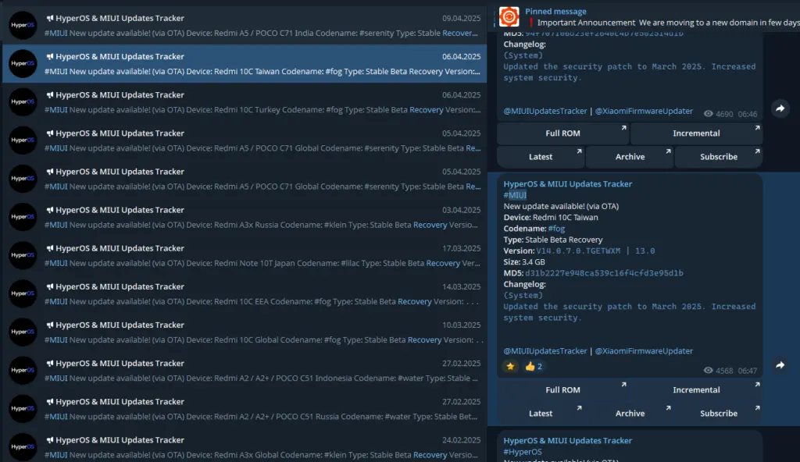
Task: Click Subscribe button under the 06:46 message
Action: (x=719, y=157)
